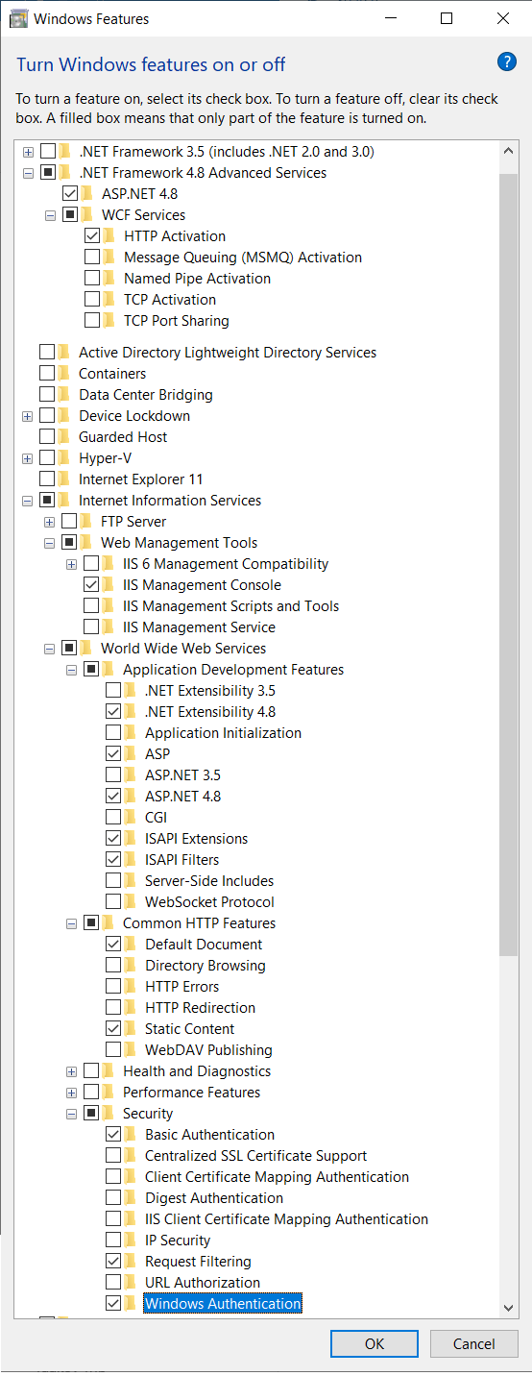Viewport: 532px width, 1376px height.
Task: Select Centralized SSL Certificate Support label
Action: click(x=256, y=1156)
